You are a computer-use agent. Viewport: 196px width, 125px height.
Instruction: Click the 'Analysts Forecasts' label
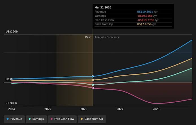(107, 37)
